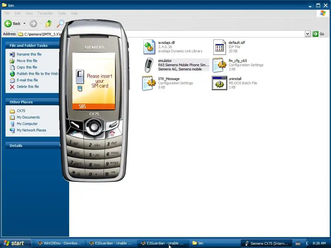Click phone keypad key 1
Screen dimensions: 331x248
click(x=75, y=143)
